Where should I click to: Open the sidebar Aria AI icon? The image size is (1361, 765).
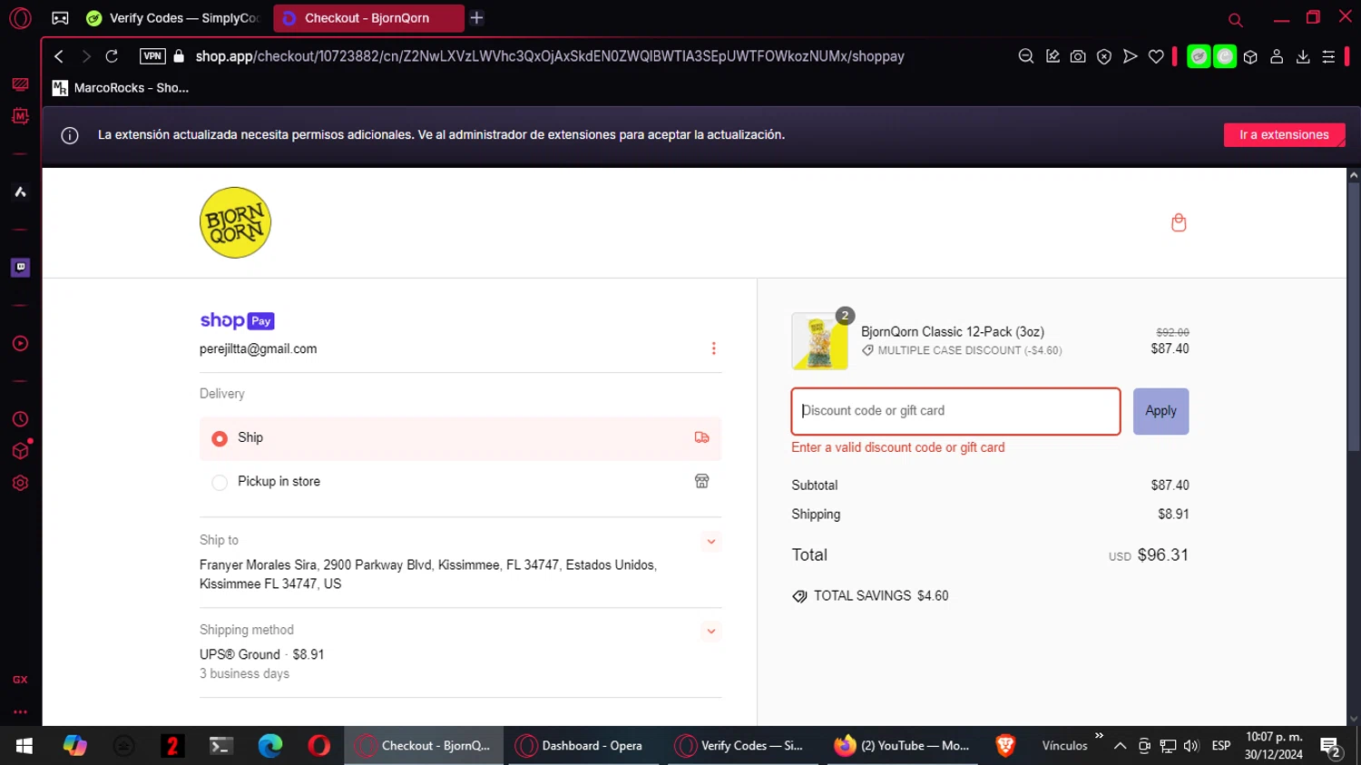[x=20, y=191]
